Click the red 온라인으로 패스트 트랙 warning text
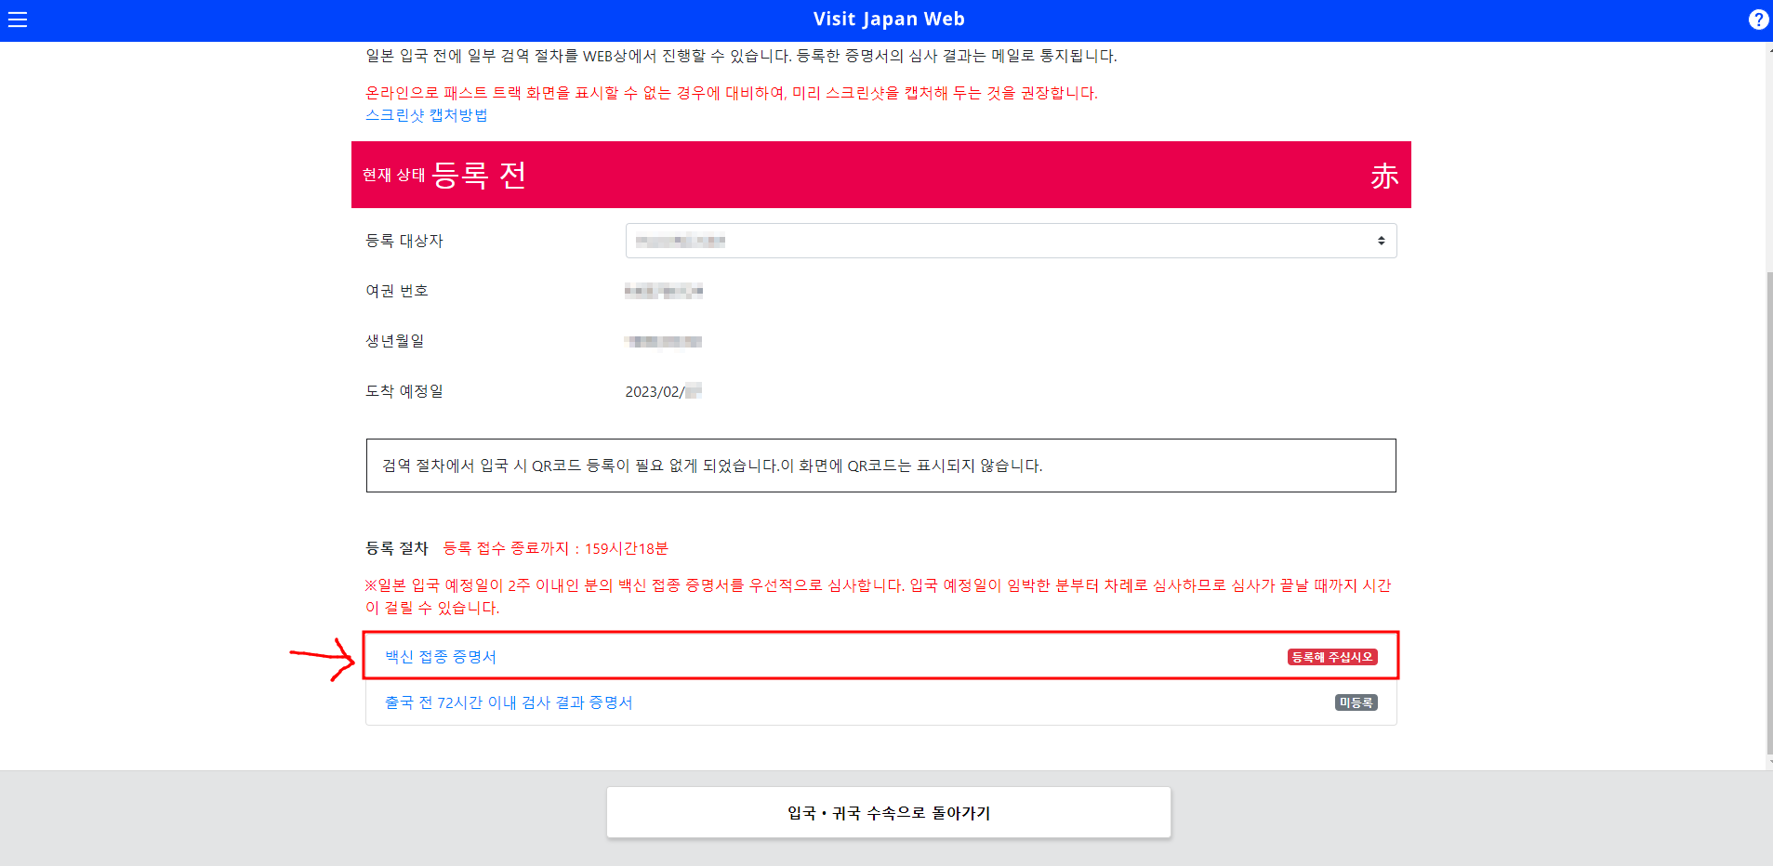1773x866 pixels. point(732,93)
